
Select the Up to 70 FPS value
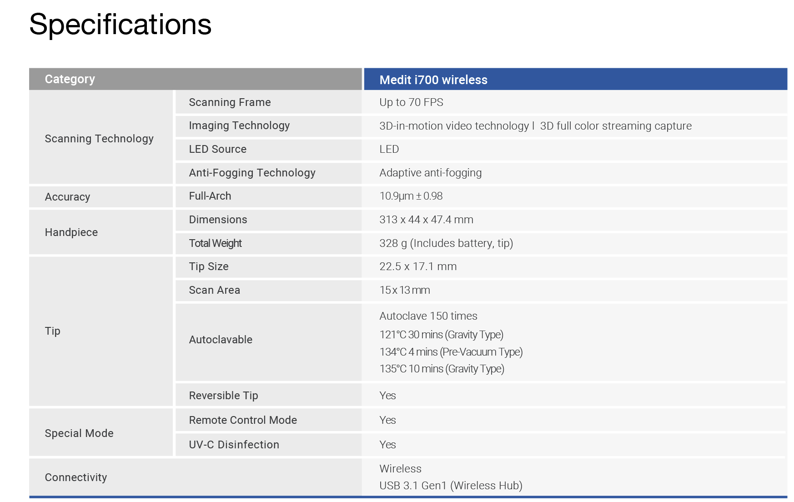(x=411, y=102)
